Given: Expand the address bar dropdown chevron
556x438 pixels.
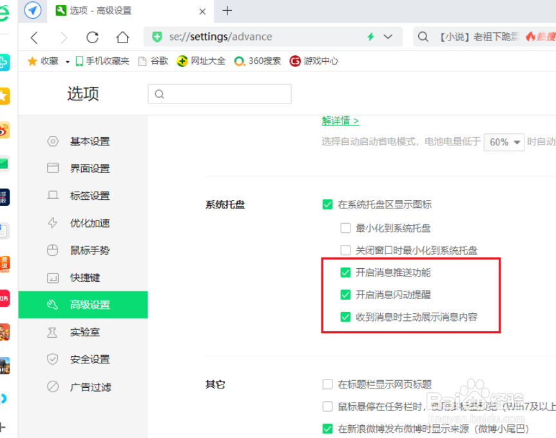Looking at the screenshot, I should [x=387, y=37].
